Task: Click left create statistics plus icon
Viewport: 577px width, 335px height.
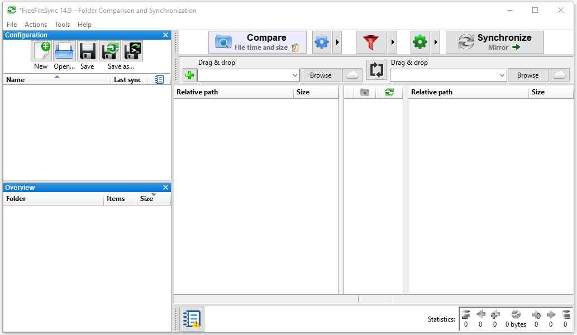Action: coord(495,314)
